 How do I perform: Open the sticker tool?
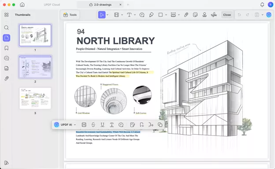click(195, 15)
